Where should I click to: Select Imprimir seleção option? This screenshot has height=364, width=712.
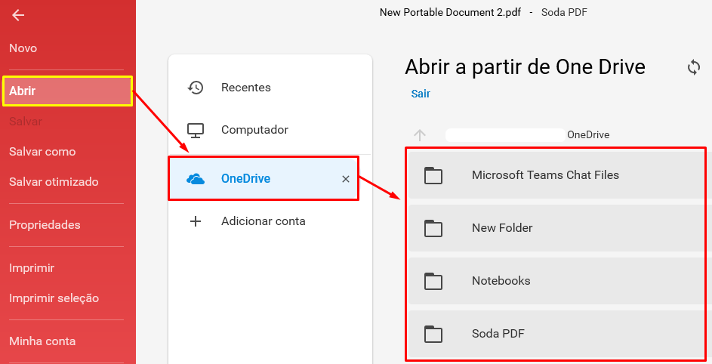(x=54, y=298)
